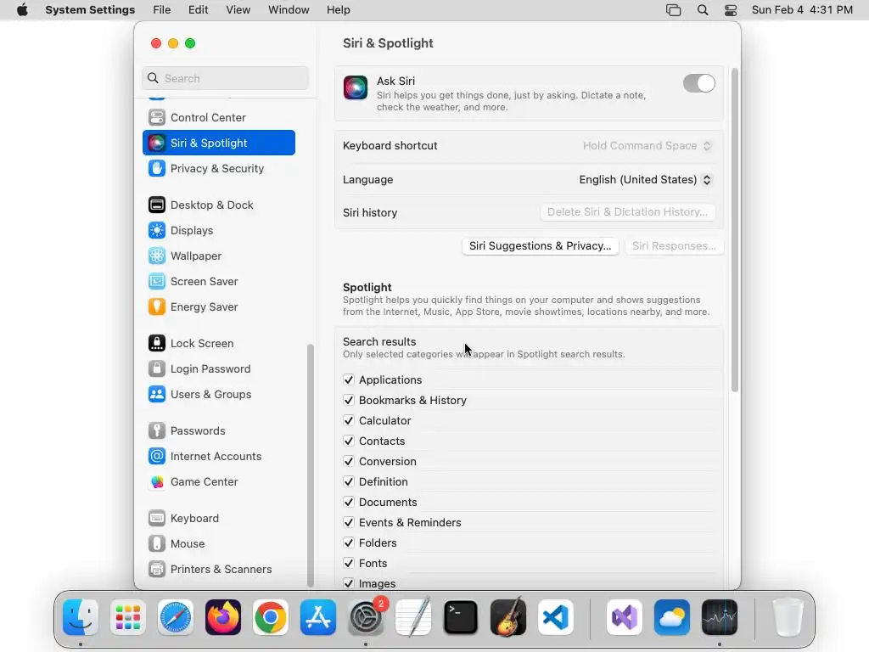Uncheck Events & Reminders checkbox
This screenshot has width=869, height=652.
(349, 522)
